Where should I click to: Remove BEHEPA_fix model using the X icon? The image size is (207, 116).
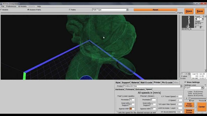click(x=203, y=16)
